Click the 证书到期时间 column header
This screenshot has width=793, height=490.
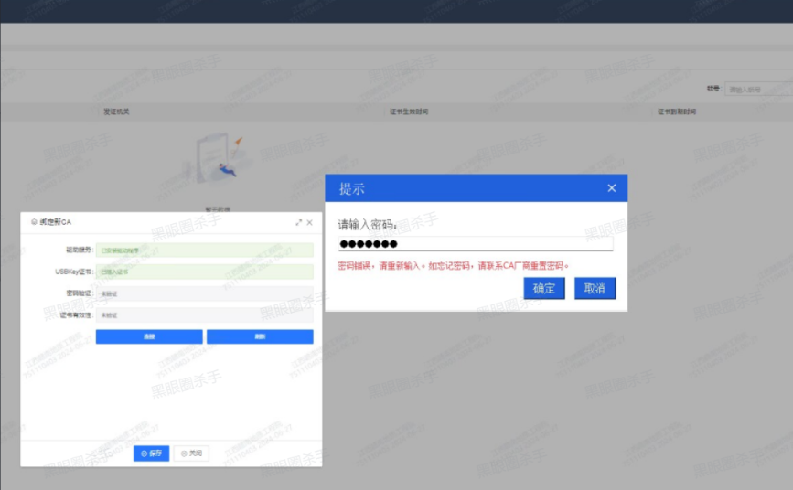point(676,112)
